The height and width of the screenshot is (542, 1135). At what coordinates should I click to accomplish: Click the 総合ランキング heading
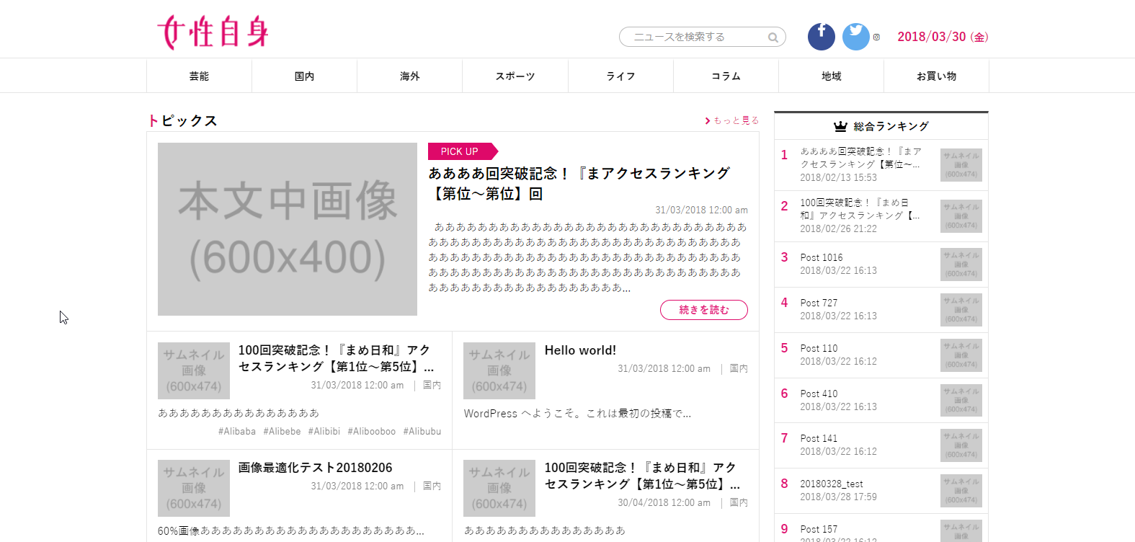click(x=891, y=126)
